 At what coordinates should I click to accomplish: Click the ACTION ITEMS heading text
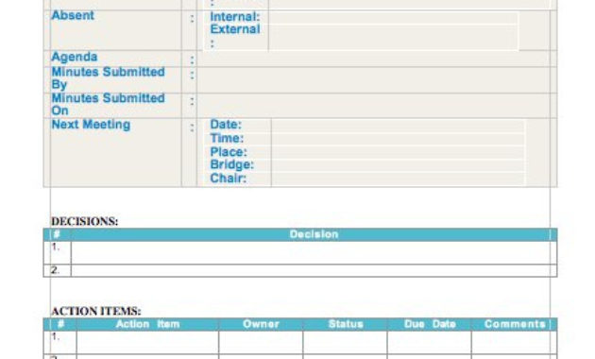tap(96, 311)
